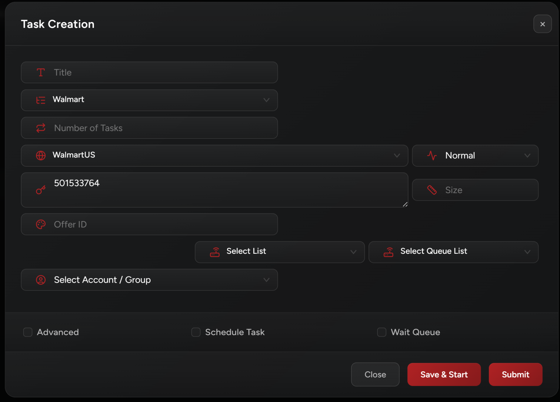
Task: Click into the Number of Tasks input
Action: 160,128
